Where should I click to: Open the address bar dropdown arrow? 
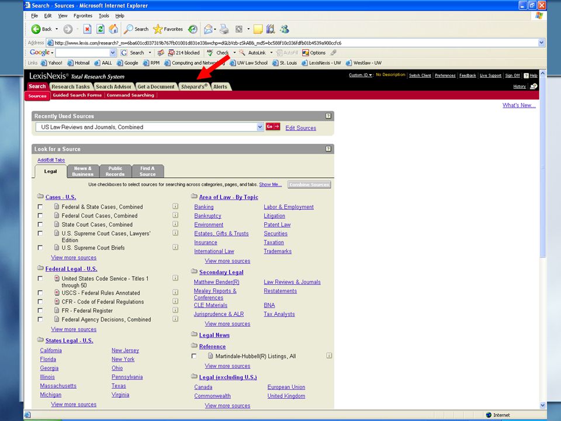(x=541, y=43)
